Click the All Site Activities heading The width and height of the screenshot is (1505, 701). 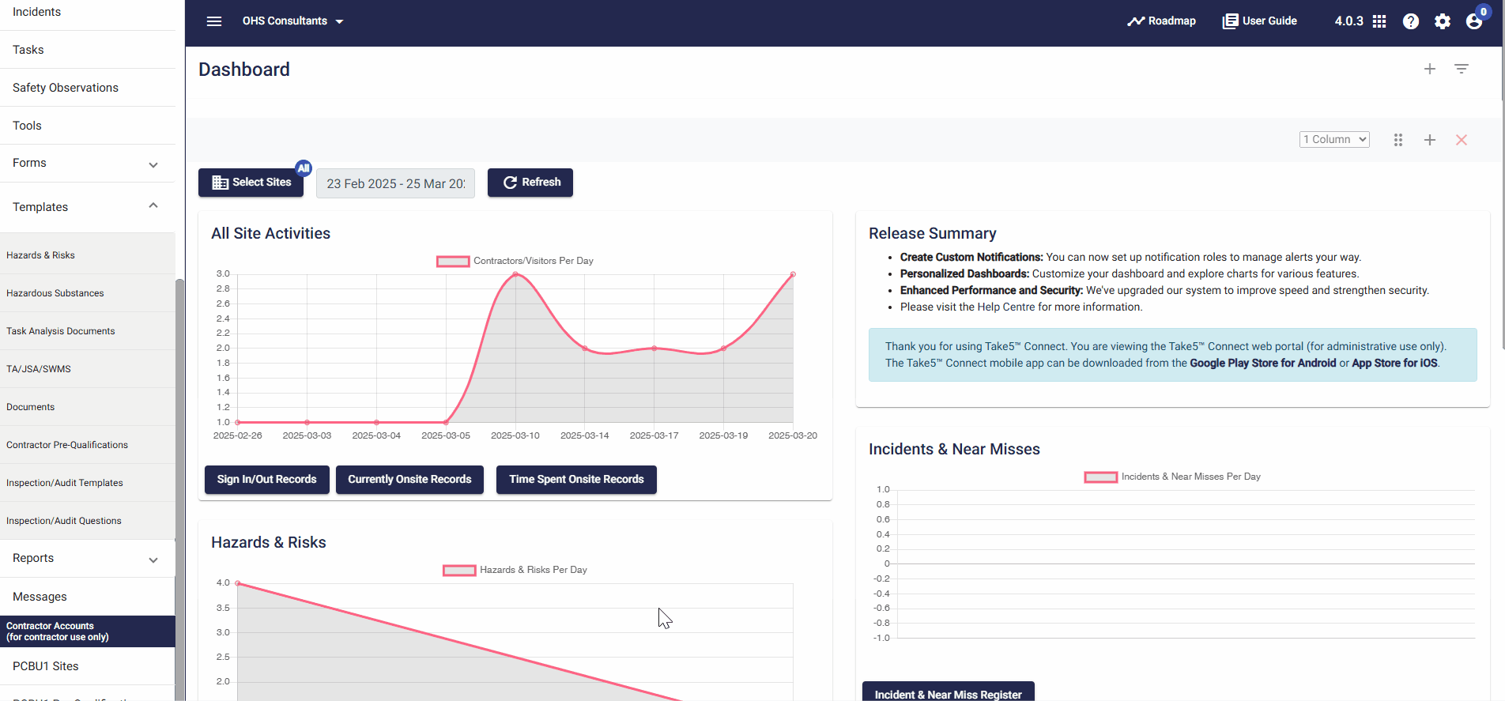tap(270, 234)
